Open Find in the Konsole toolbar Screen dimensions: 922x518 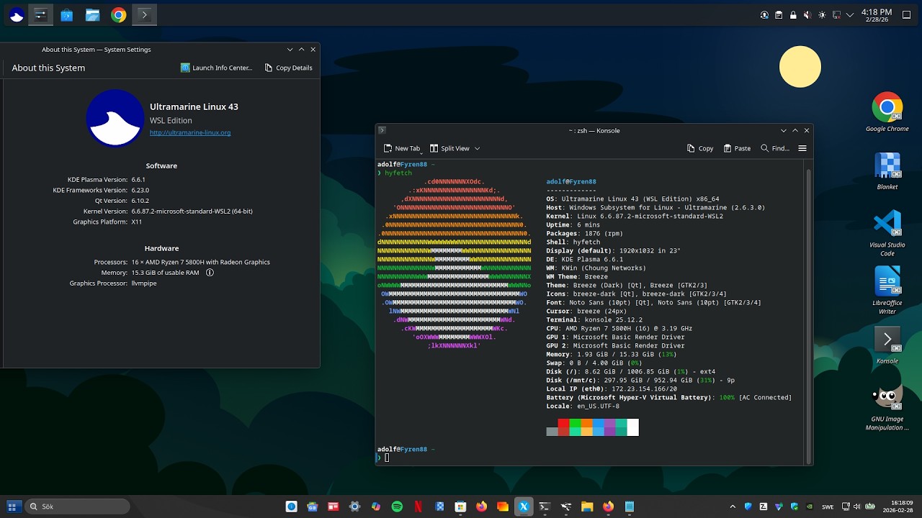(775, 148)
